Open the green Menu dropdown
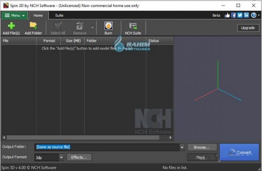Image resolution: width=262 pixels, height=171 pixels. point(14,15)
